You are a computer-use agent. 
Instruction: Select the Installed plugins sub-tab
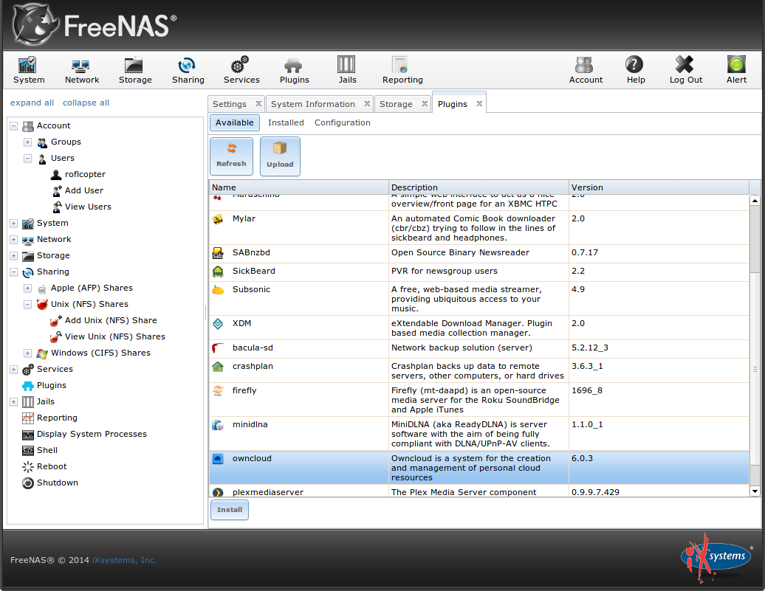286,123
